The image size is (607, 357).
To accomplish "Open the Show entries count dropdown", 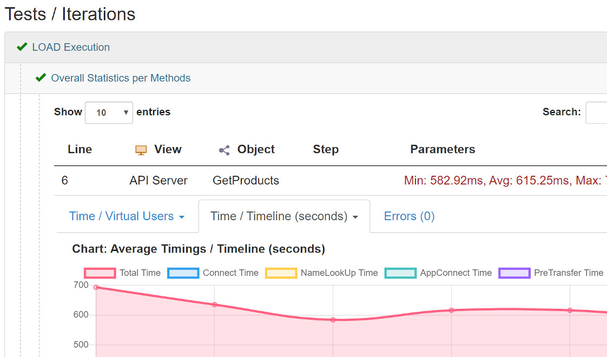I will coord(109,113).
